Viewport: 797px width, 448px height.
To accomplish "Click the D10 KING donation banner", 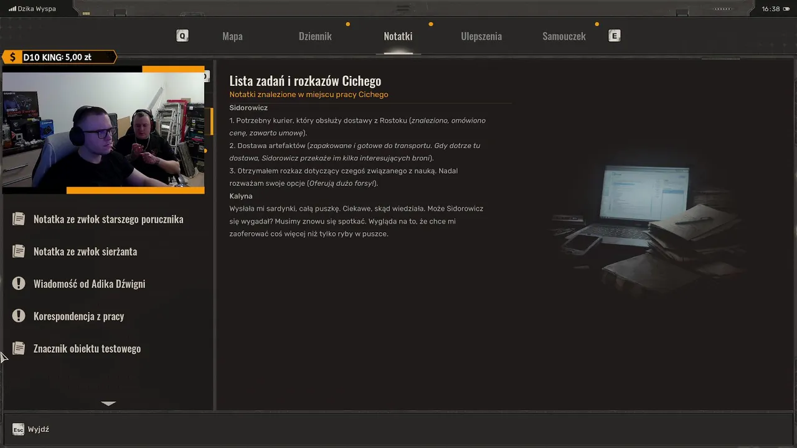I will (x=59, y=57).
